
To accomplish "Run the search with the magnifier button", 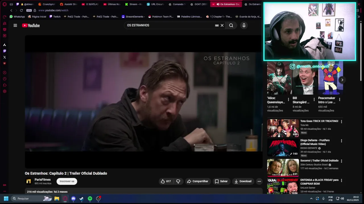I will click(x=231, y=25).
